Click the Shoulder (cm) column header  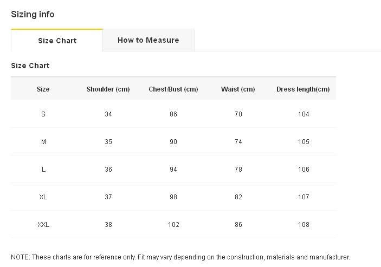click(108, 89)
